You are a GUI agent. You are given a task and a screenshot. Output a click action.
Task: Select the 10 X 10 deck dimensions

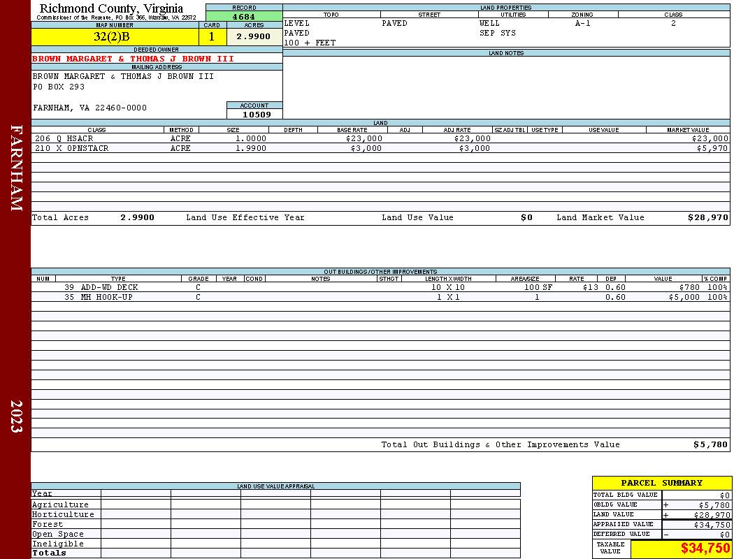(448, 288)
